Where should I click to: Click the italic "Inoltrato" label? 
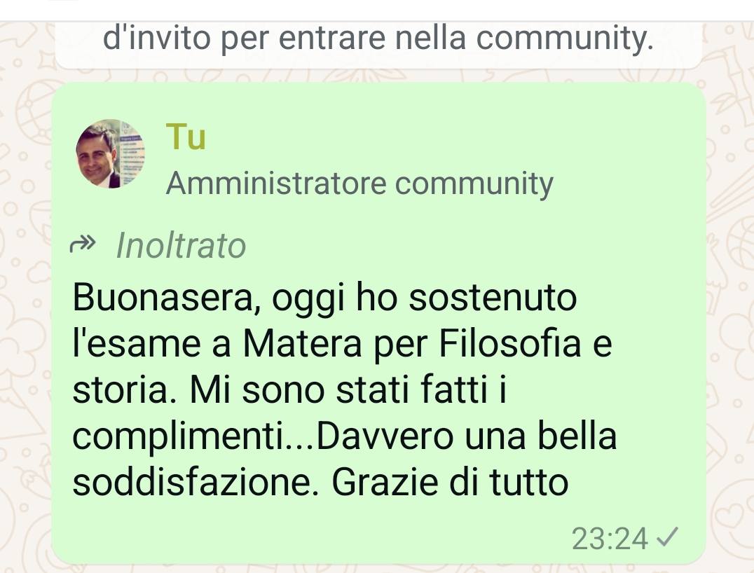pos(181,246)
